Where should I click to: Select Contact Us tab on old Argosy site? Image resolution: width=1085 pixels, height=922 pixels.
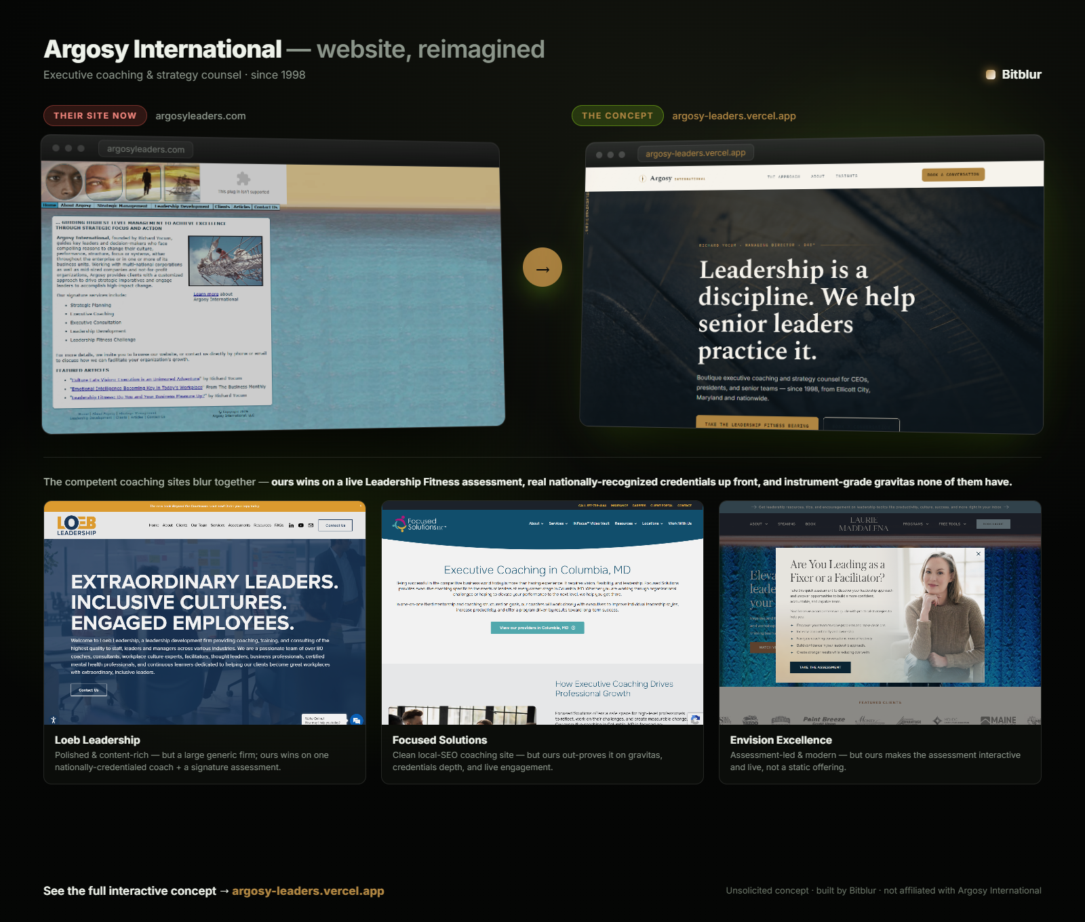[266, 207]
